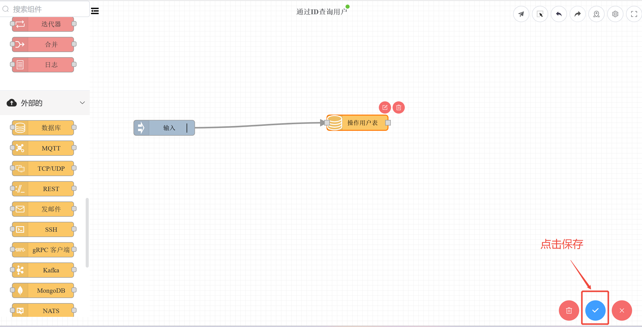
Task: Enter fullscreen mode with corner brackets icon
Action: click(x=634, y=14)
